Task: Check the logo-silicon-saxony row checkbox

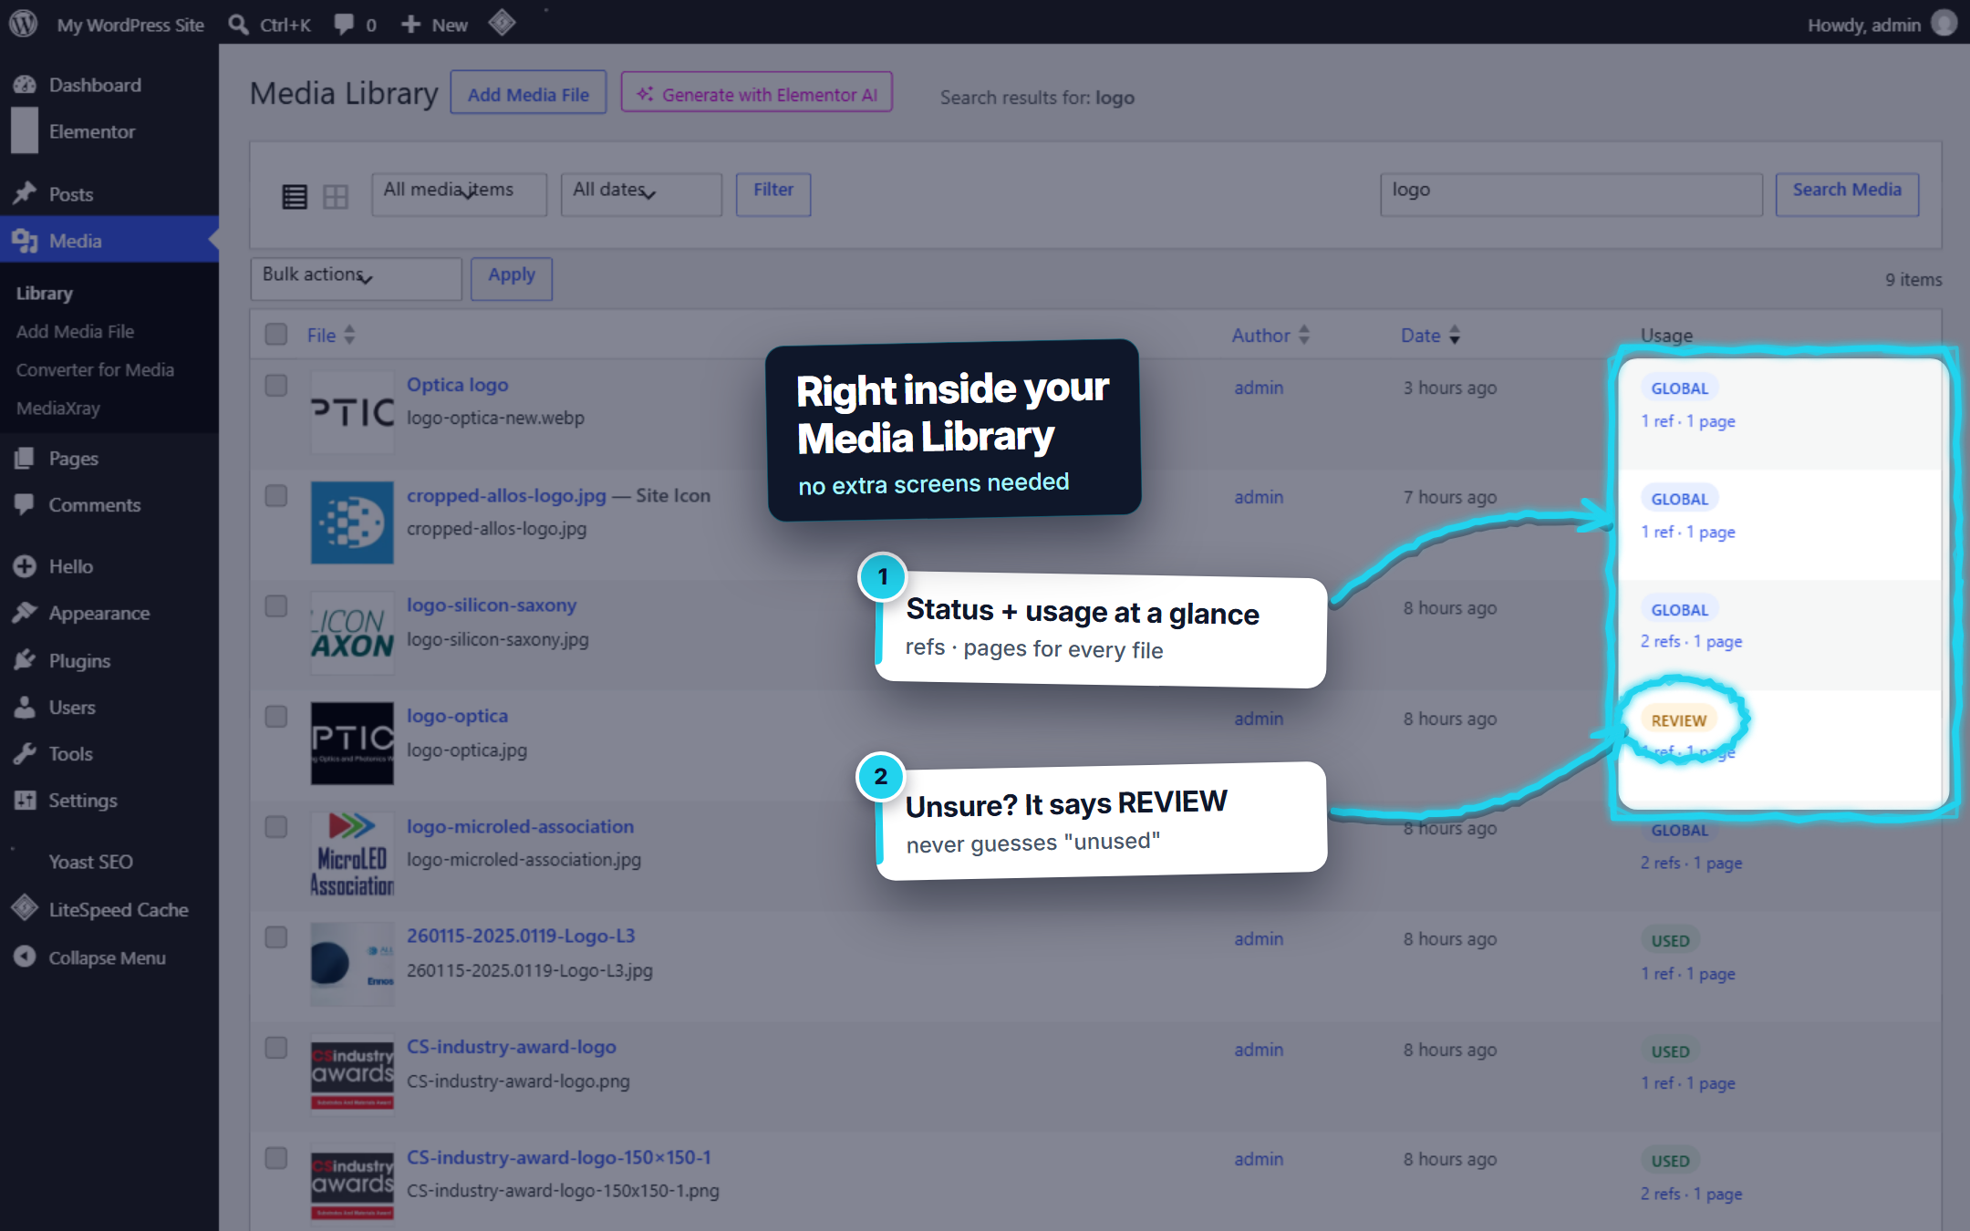Action: click(276, 605)
